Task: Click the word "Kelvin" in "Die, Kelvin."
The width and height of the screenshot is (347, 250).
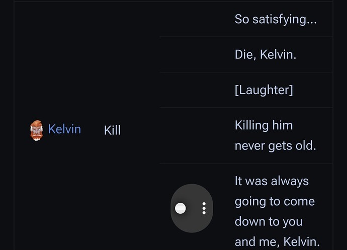Action: [278, 54]
